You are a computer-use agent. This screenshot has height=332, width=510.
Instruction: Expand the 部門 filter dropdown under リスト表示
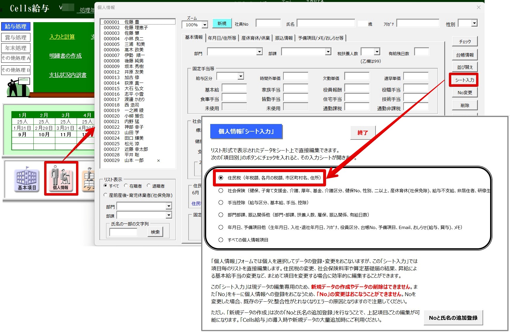[169, 206]
